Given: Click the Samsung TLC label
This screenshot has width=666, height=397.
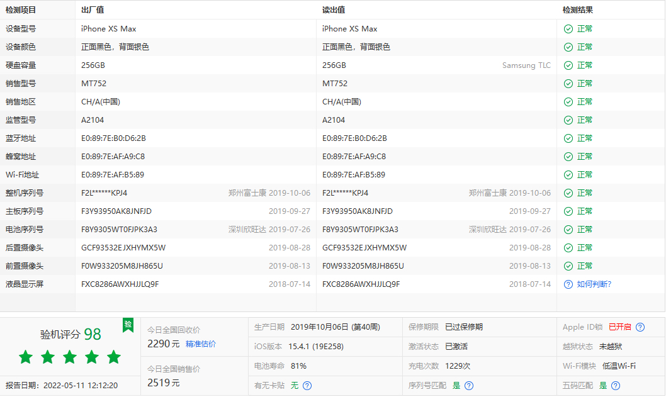Looking at the screenshot, I should 527,65.
